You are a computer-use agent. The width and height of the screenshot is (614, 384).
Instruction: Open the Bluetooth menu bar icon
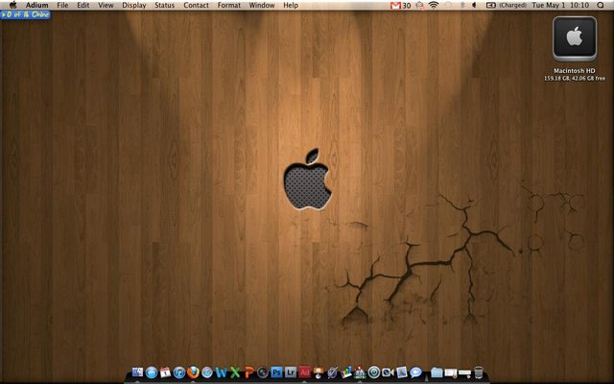point(462,5)
